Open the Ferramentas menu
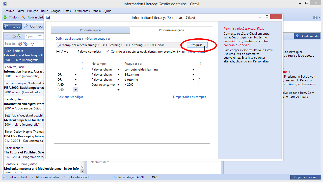The height and width of the screenshot is (182, 323). [x=82, y=11]
